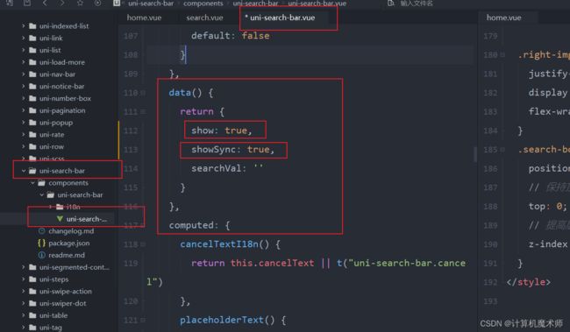Click 'top: 0;' in right editor
Viewport: 570px width, 332px height.
pyautogui.click(x=547, y=207)
